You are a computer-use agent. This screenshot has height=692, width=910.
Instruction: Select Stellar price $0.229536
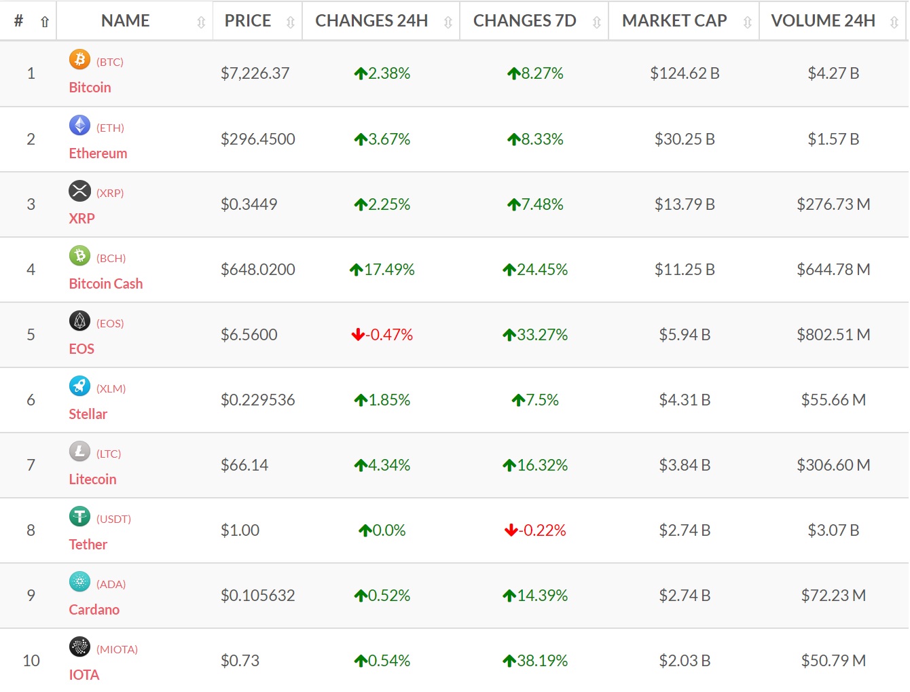click(258, 400)
